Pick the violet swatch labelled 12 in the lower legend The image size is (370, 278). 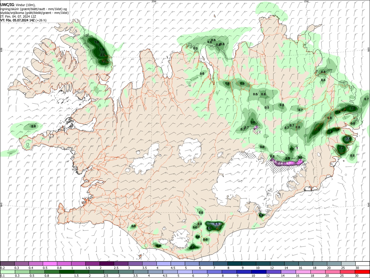273,272
